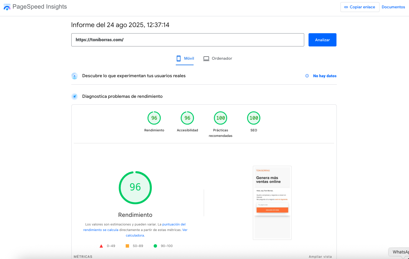Click the PageSpeed Insights logo icon
Image resolution: width=409 pixels, height=259 pixels.
[x=7, y=7]
